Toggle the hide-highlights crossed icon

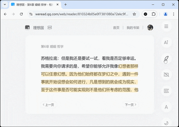(166, 75)
